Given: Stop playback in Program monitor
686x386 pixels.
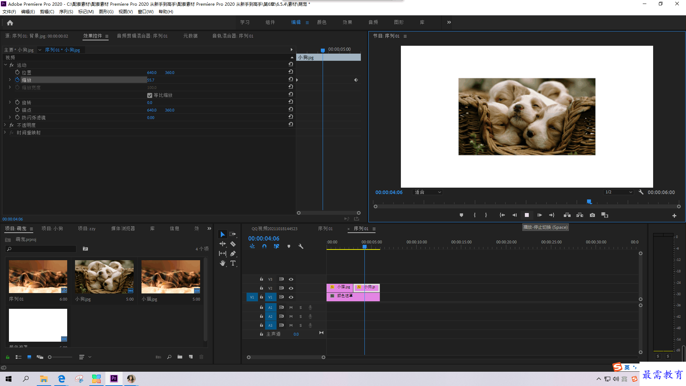Looking at the screenshot, I should (527, 215).
